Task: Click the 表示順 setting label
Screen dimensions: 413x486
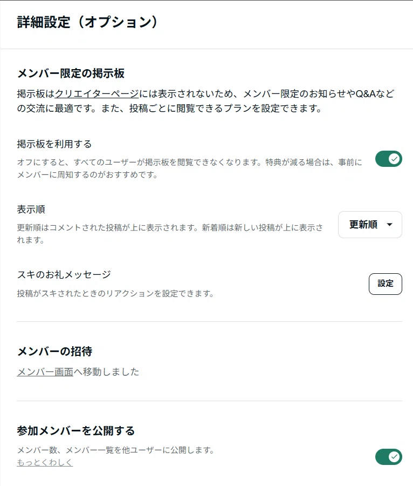Action: coord(31,209)
